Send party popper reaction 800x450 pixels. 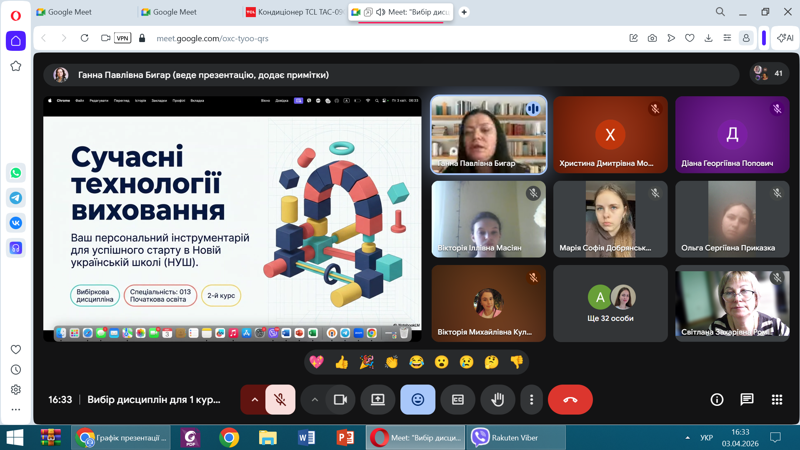pos(367,362)
